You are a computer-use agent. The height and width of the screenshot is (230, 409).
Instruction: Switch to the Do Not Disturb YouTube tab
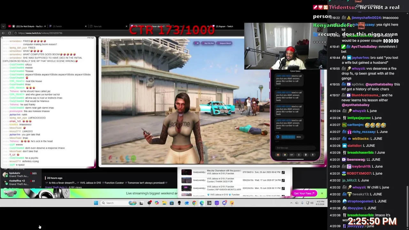(x=27, y=26)
